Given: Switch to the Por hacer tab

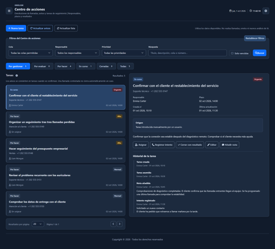Looking at the screenshot, I should coord(65,66).
